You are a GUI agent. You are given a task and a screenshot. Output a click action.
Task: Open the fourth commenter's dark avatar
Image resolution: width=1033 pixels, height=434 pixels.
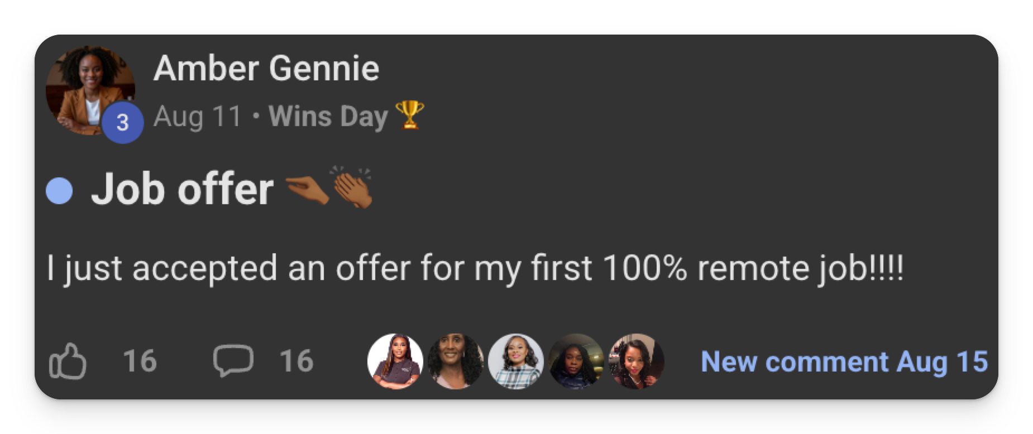(x=576, y=361)
